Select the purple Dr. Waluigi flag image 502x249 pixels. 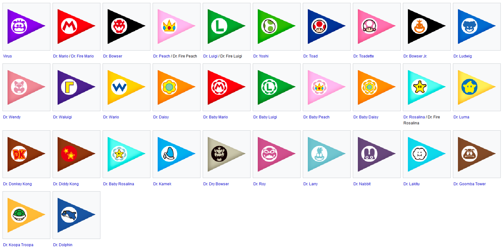76,87
